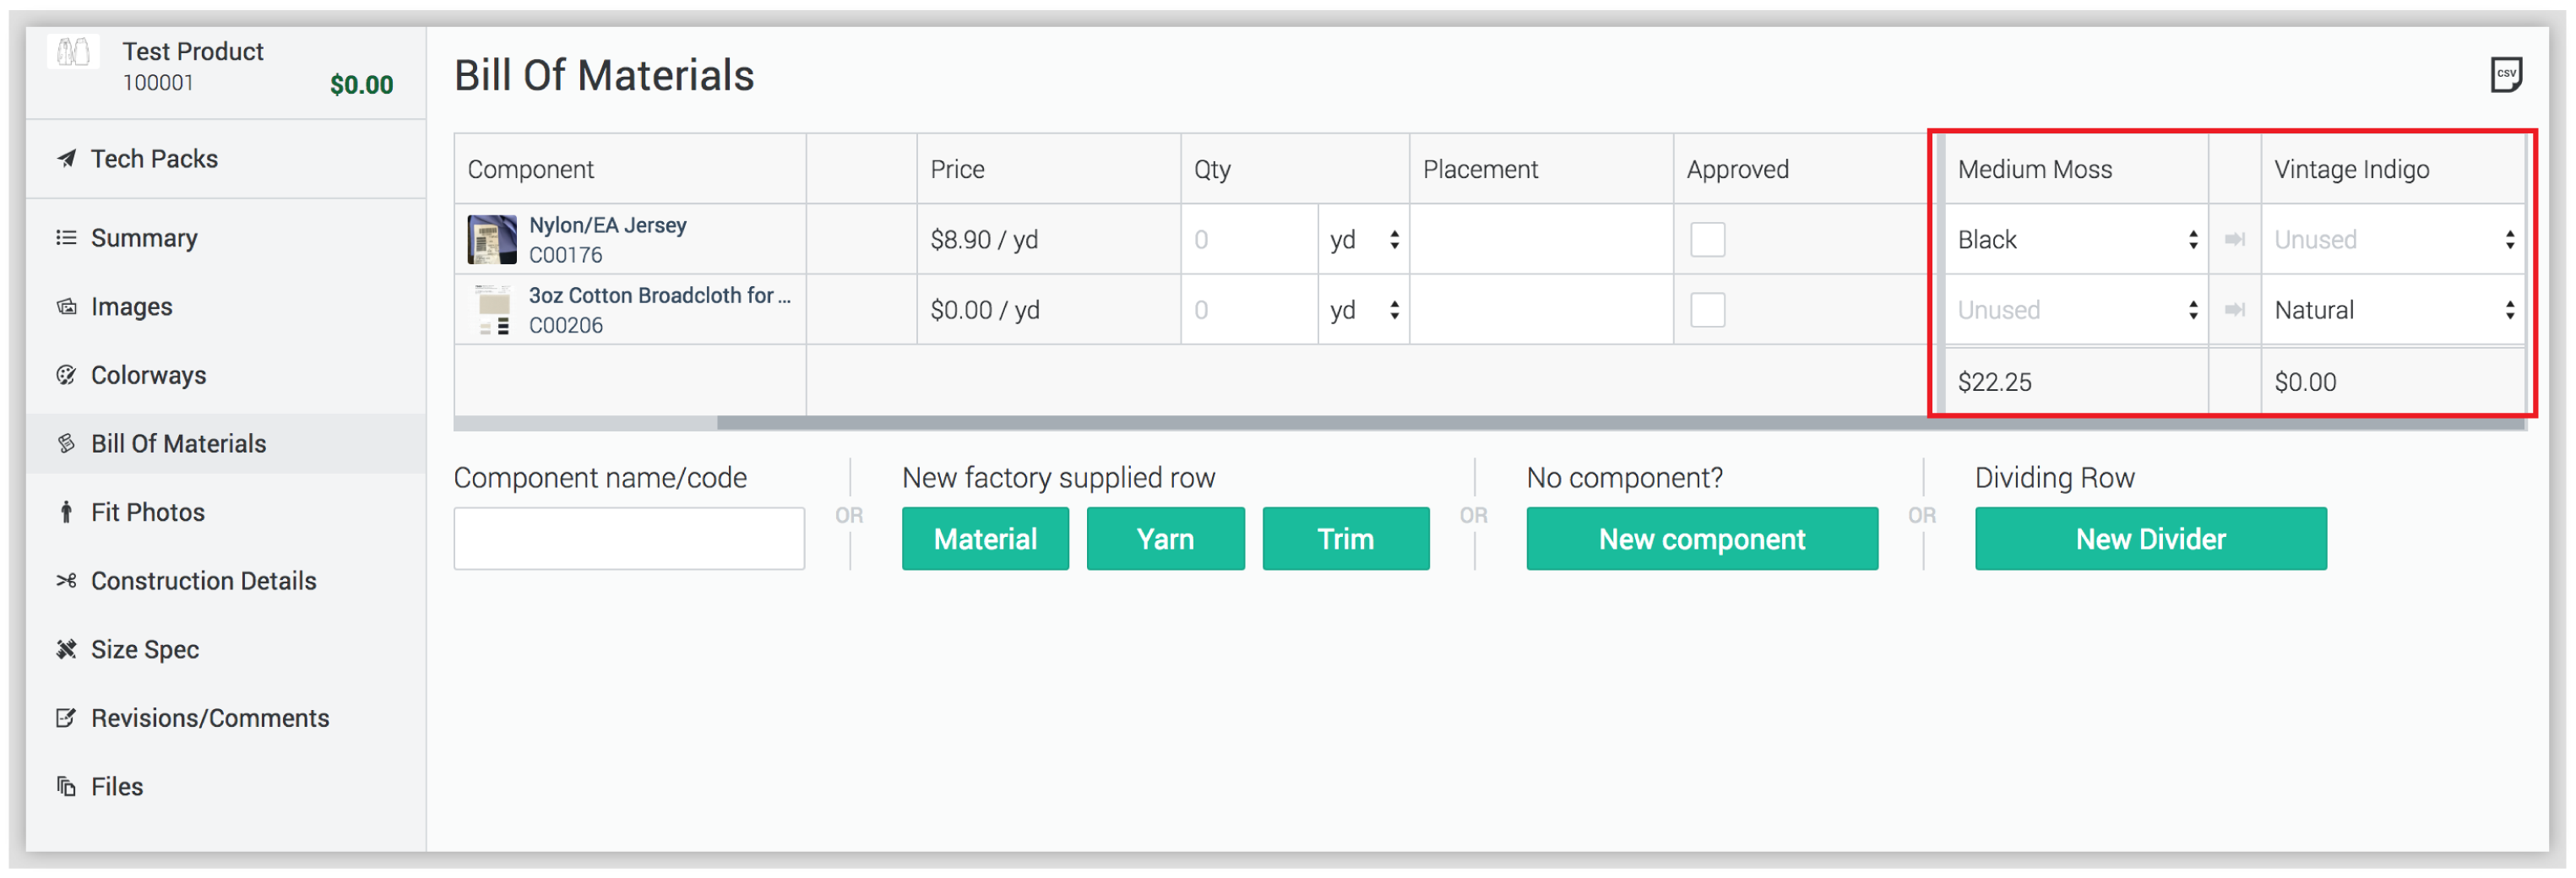The image size is (2576, 878).
Task: Click the Component name/code input field
Action: (x=628, y=539)
